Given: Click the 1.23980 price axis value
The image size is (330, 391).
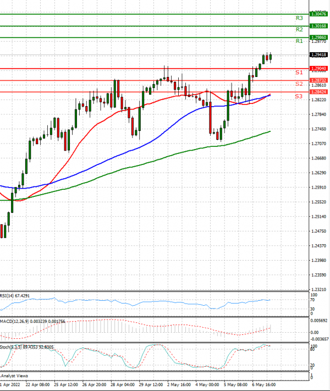Looking at the screenshot, I should pos(319,260).
